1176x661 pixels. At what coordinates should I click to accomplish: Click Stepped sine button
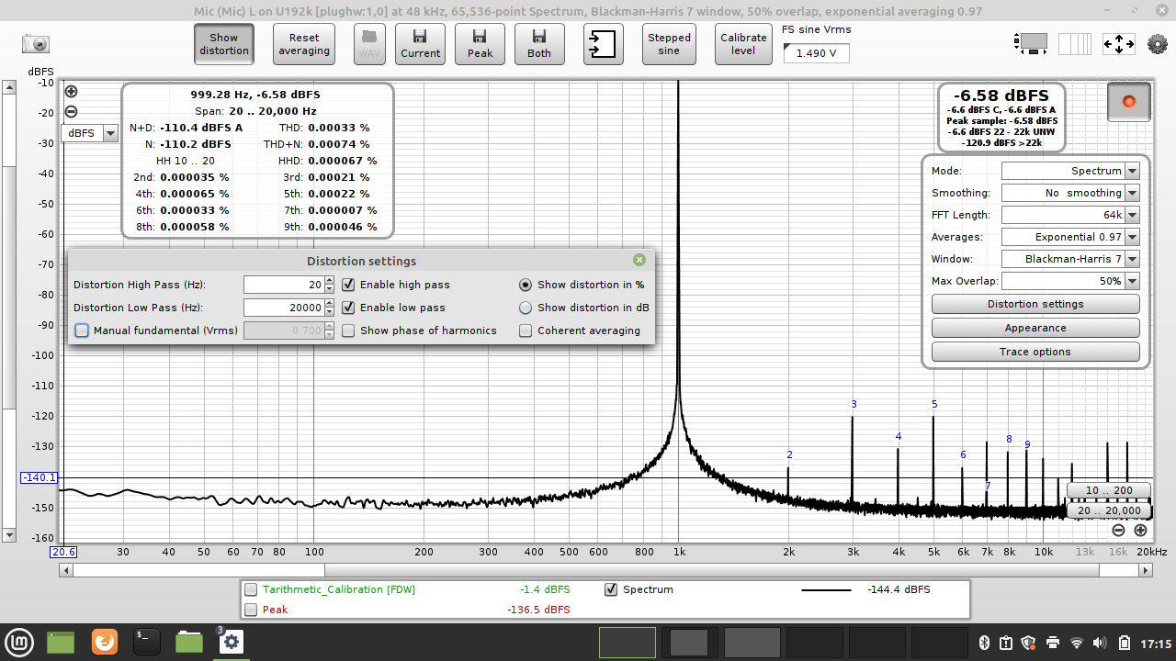point(669,44)
